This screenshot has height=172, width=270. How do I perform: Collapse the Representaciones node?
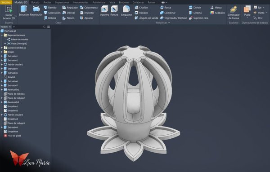[2, 35]
